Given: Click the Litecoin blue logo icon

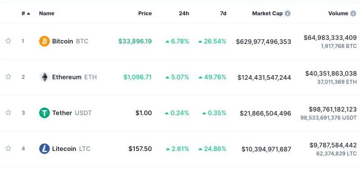Looking at the screenshot, I should coord(44,149).
